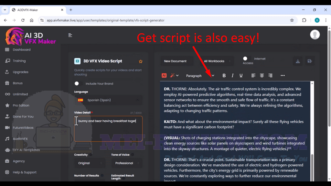The image size is (331, 186).
Task: Click the New Document name field
Action: pyautogui.click(x=177, y=61)
